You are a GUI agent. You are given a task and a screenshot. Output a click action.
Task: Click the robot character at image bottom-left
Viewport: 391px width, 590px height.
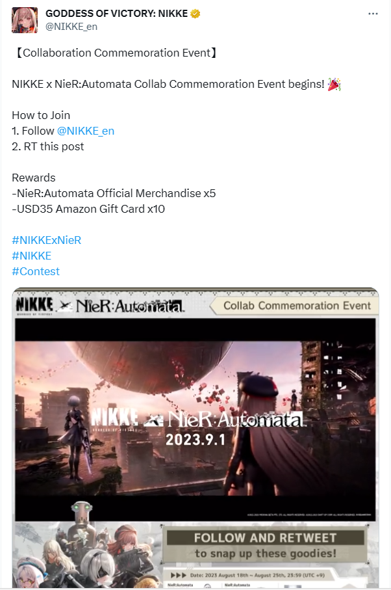point(82,517)
